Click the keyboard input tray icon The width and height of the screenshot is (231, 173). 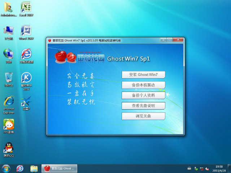pyautogui.click(x=189, y=168)
